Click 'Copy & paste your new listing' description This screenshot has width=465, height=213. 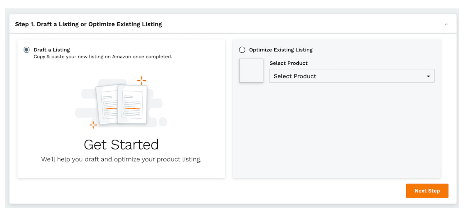click(x=103, y=57)
